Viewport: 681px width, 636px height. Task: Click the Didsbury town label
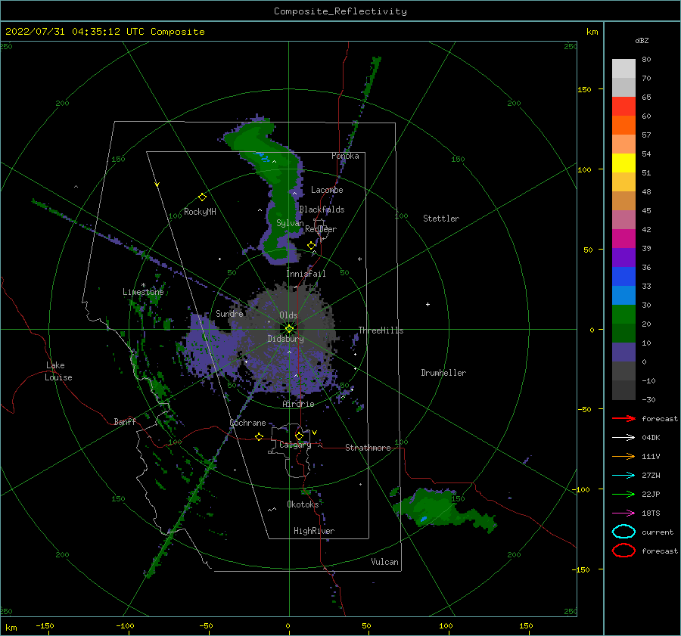(x=285, y=339)
